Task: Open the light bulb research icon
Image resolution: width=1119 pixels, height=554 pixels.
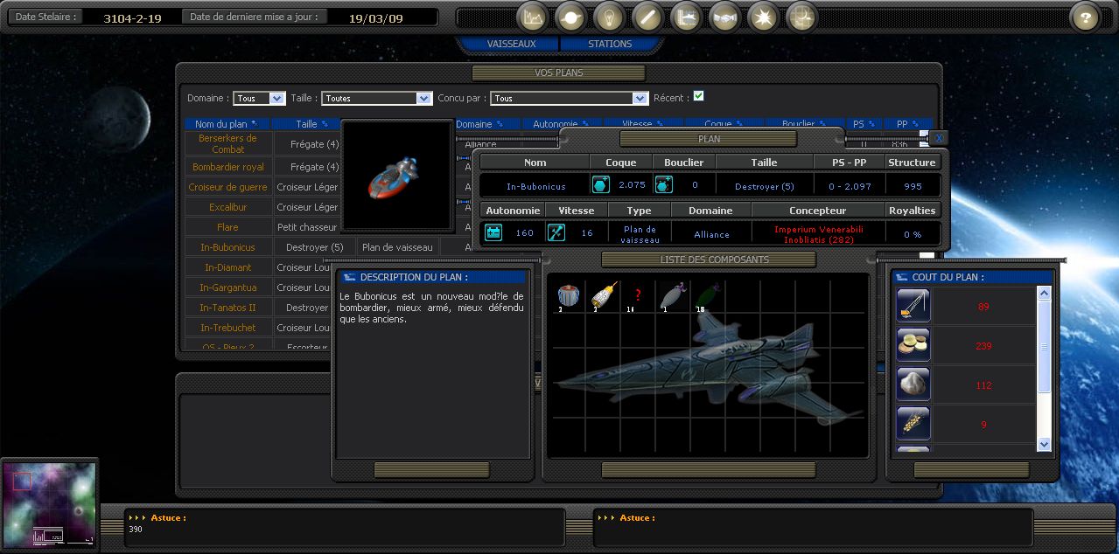Action: [609, 17]
